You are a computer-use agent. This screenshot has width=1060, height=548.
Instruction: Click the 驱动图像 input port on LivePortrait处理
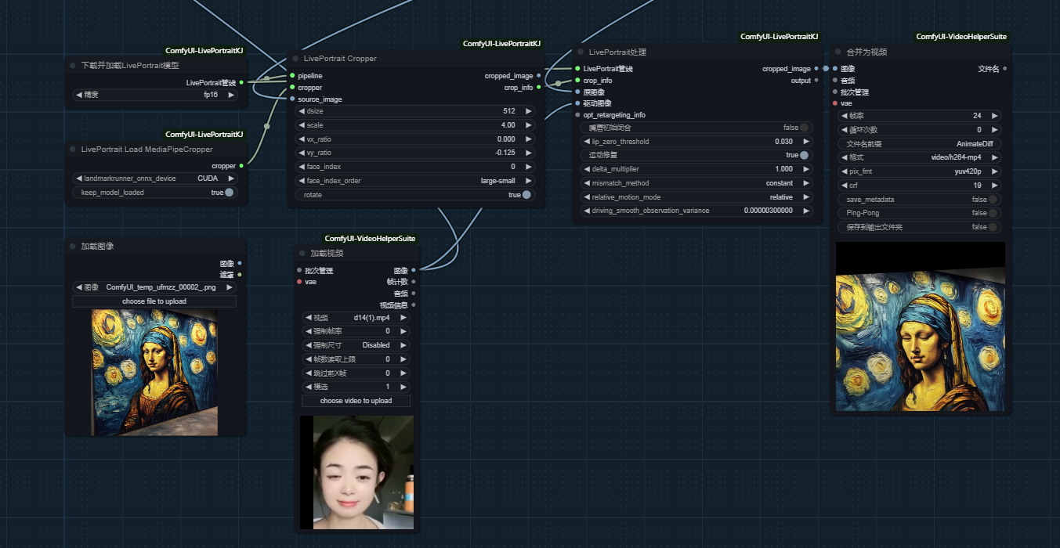577,103
